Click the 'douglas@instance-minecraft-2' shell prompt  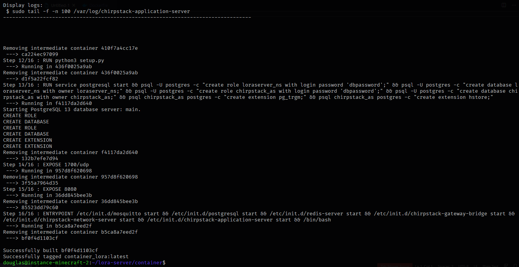point(46,263)
